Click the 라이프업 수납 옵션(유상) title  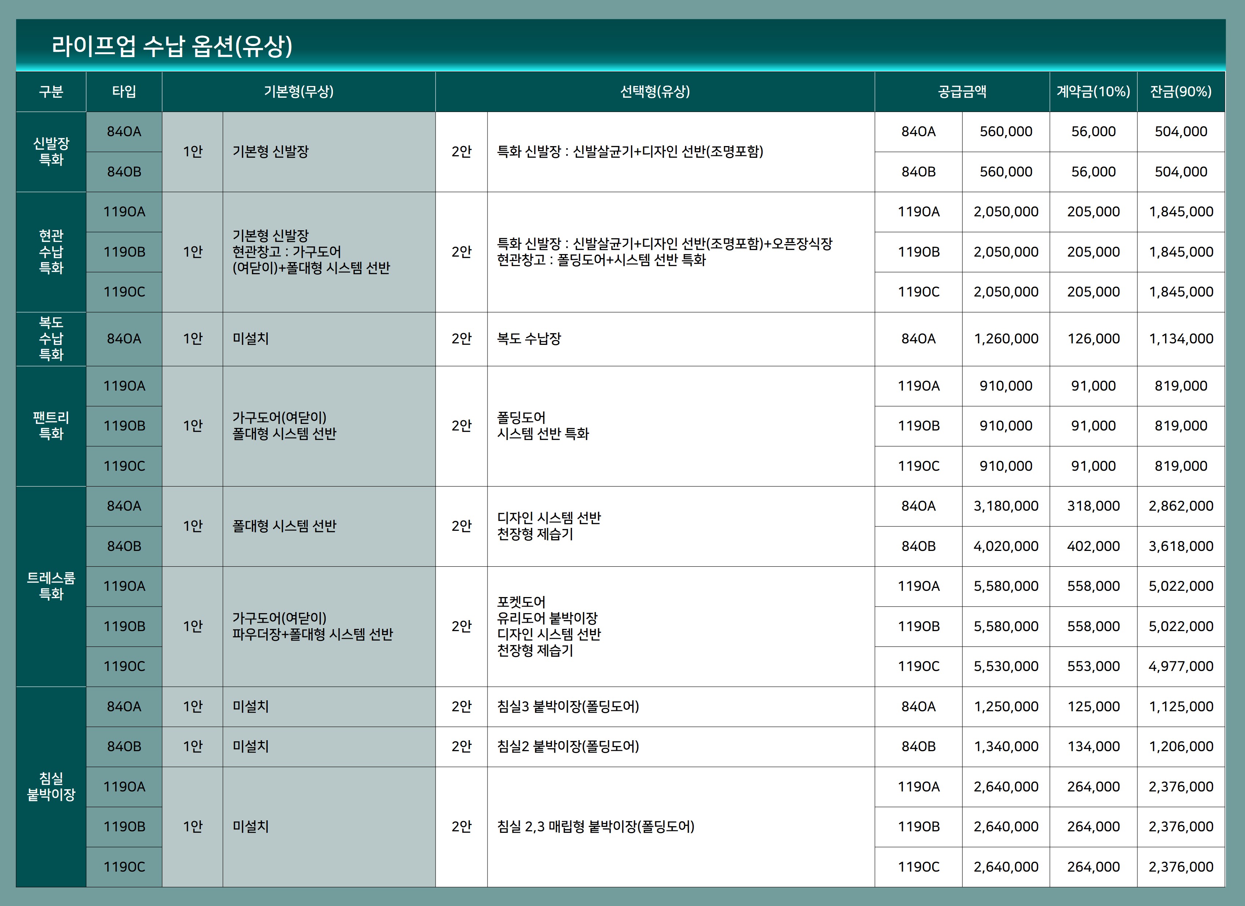172,46
